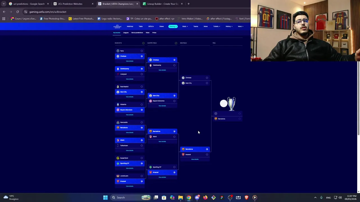This screenshot has height=202, width=360.
Task: Expand the Stats dropdown menu
Action: pos(185,26)
